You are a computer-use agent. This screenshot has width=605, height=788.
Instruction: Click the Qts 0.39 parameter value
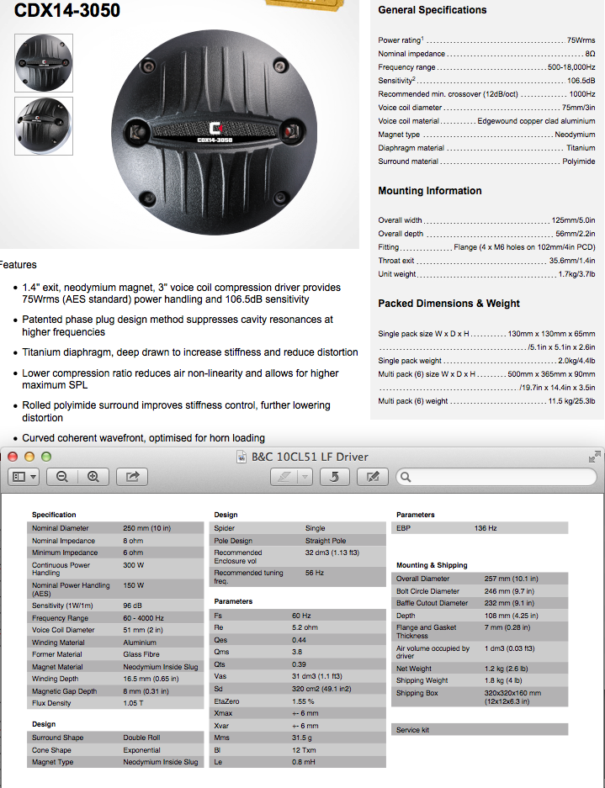click(299, 664)
